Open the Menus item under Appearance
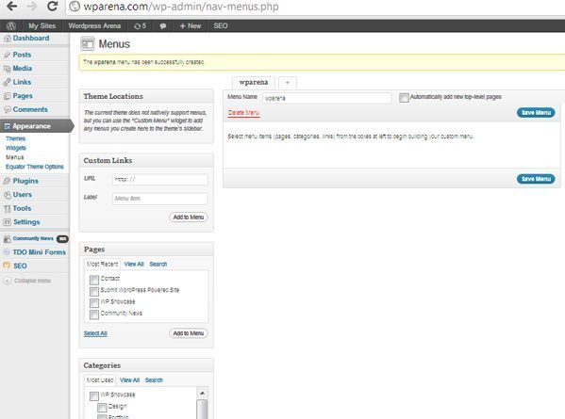 point(15,157)
